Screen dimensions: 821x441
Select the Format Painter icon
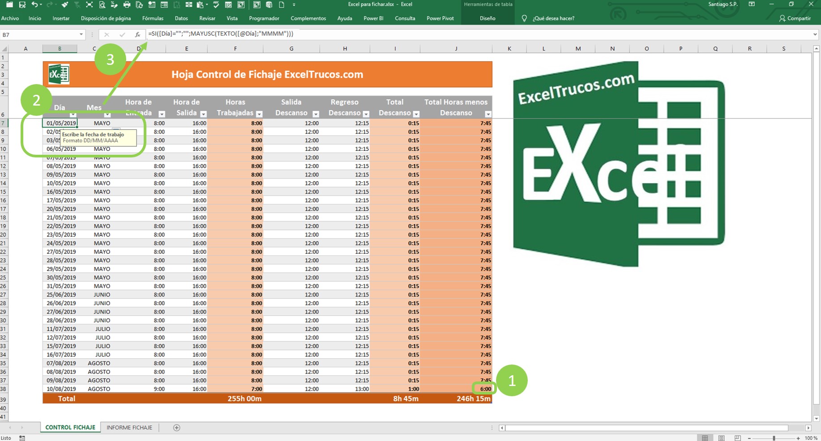(65, 5)
